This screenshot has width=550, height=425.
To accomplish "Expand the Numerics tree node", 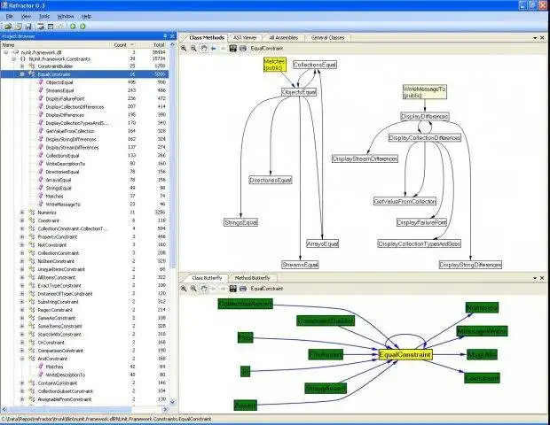I will click(22, 212).
